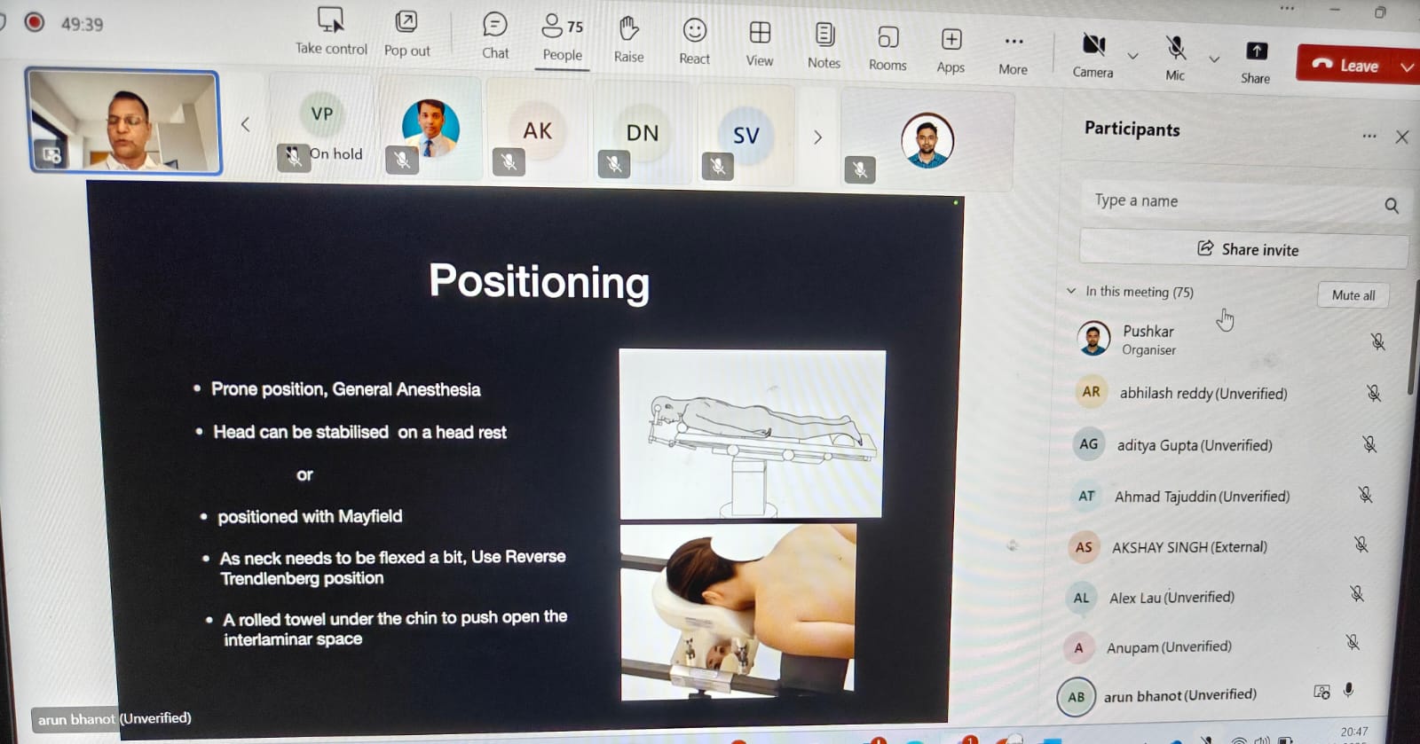Screen dimensions: 1420x744
Task: Toggle Alex Lau's muted mic icon
Action: pyautogui.click(x=1356, y=593)
